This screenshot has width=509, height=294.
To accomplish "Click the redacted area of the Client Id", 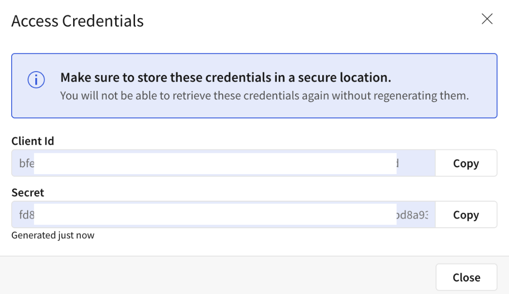I will click(x=215, y=163).
